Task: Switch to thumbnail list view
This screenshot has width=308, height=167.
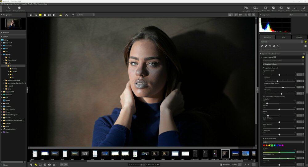Action: point(36,15)
